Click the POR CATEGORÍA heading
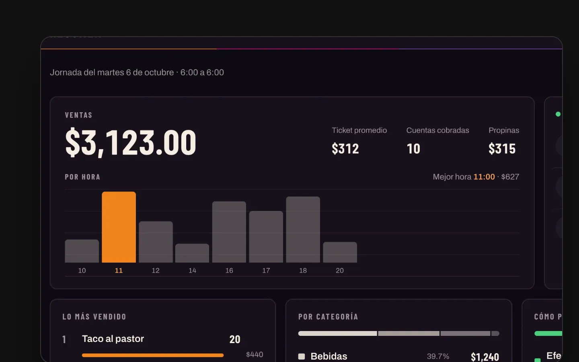579x362 pixels. [x=328, y=317]
